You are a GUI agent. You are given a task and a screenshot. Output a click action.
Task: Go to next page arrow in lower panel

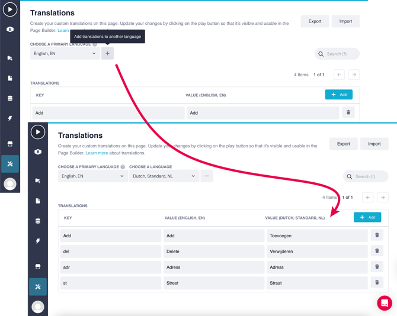tap(383, 197)
